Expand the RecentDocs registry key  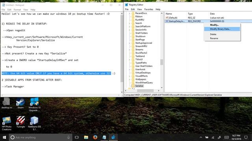pos(130,13)
